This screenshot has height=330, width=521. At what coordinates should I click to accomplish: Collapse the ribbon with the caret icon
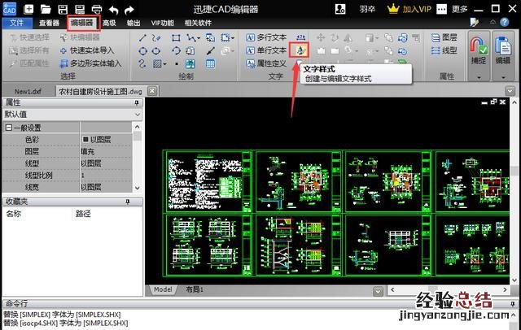pos(493,22)
